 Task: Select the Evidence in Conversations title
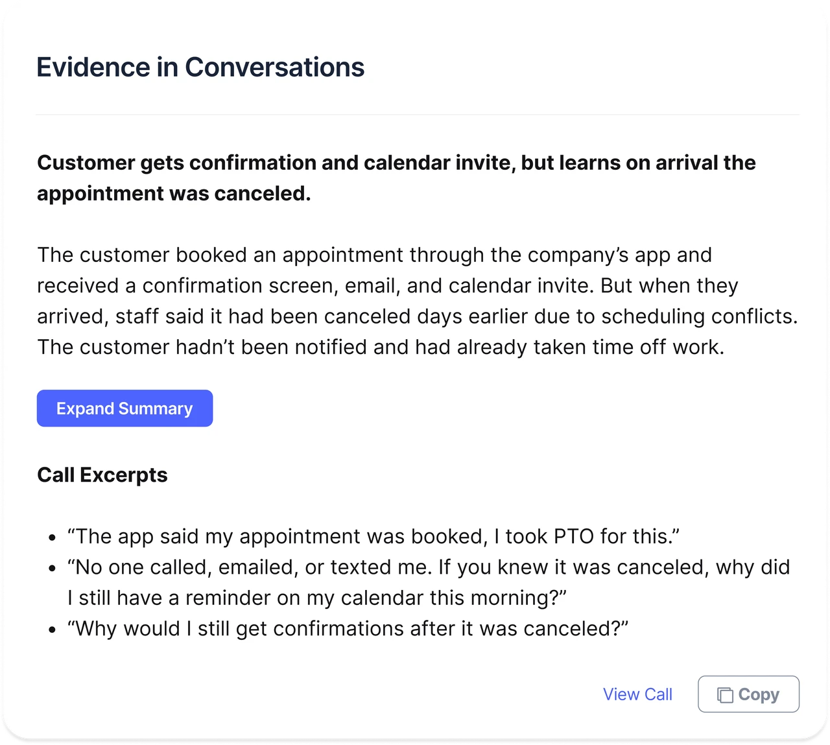point(200,67)
